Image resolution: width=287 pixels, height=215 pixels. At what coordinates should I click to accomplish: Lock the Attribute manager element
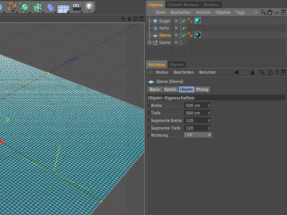click(270, 72)
